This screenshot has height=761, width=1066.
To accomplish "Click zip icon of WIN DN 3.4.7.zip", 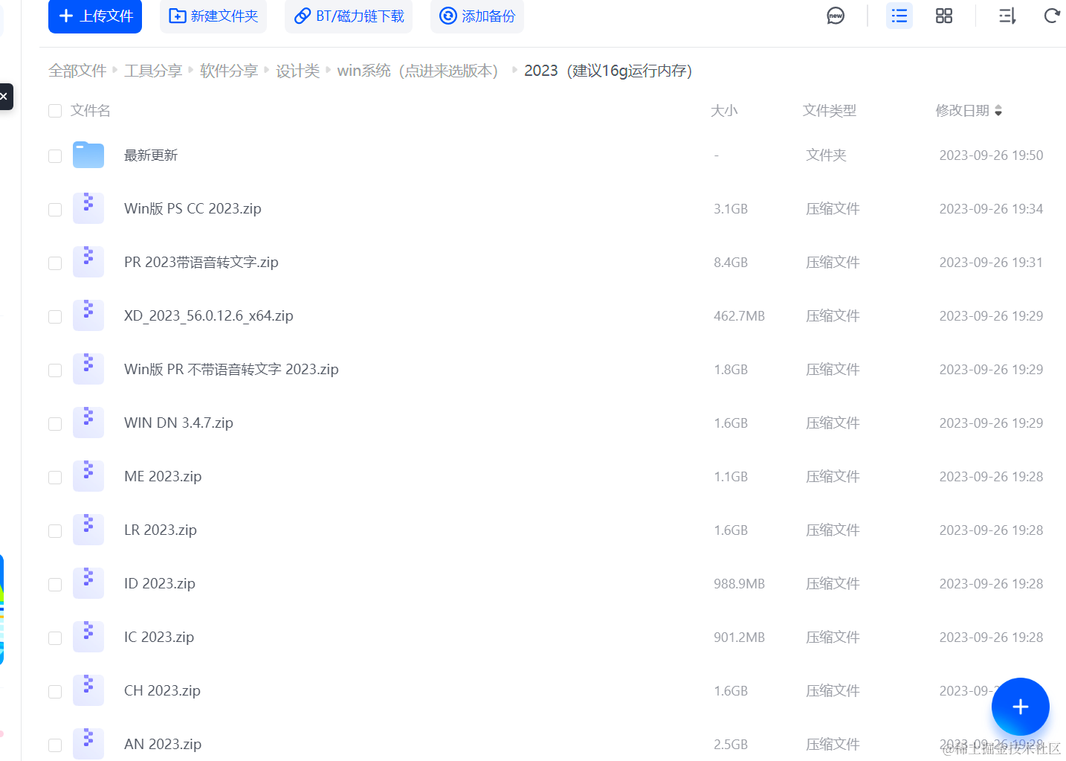I will pos(88,423).
